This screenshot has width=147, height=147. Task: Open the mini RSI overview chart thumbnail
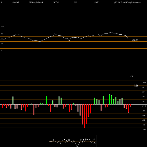[x=73, y=141]
